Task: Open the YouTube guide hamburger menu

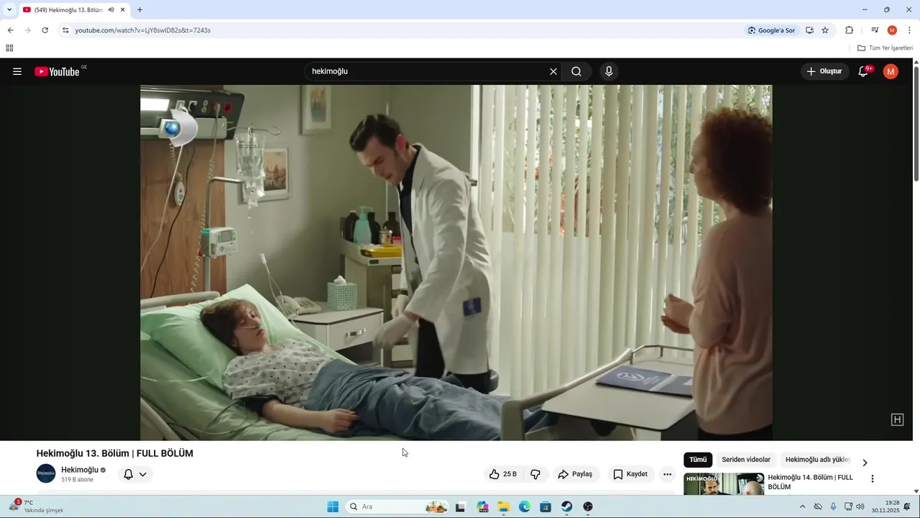Action: click(17, 71)
